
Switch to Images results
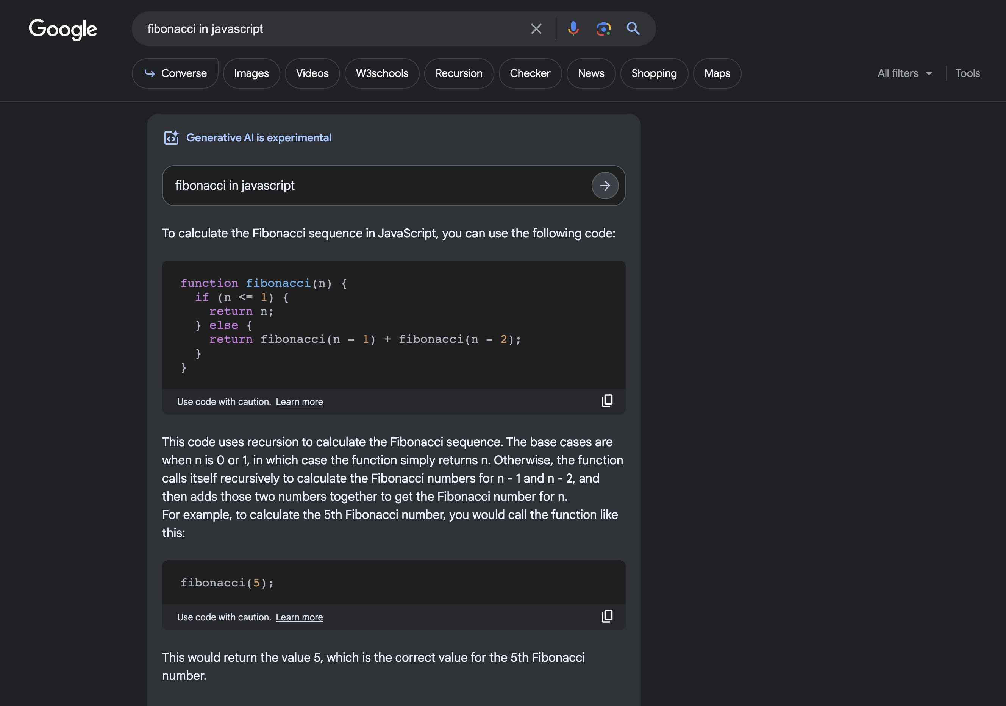(x=251, y=73)
